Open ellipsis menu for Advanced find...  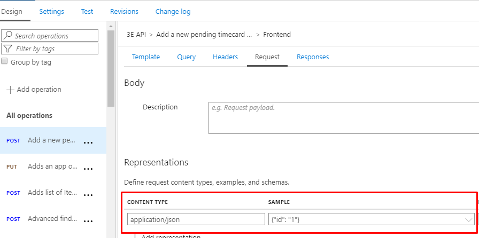[88, 221]
